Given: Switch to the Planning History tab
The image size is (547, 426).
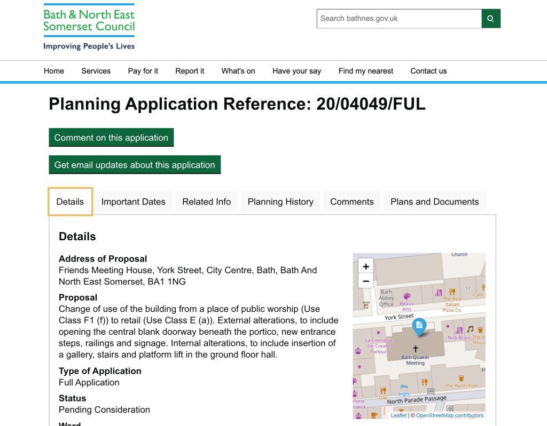Looking at the screenshot, I should click(x=280, y=202).
